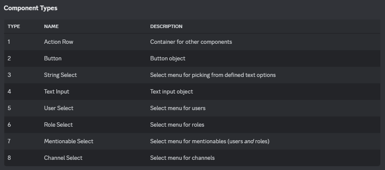The width and height of the screenshot is (385, 170).
Task: Click the DESCRIPTION column header
Action: click(x=166, y=26)
